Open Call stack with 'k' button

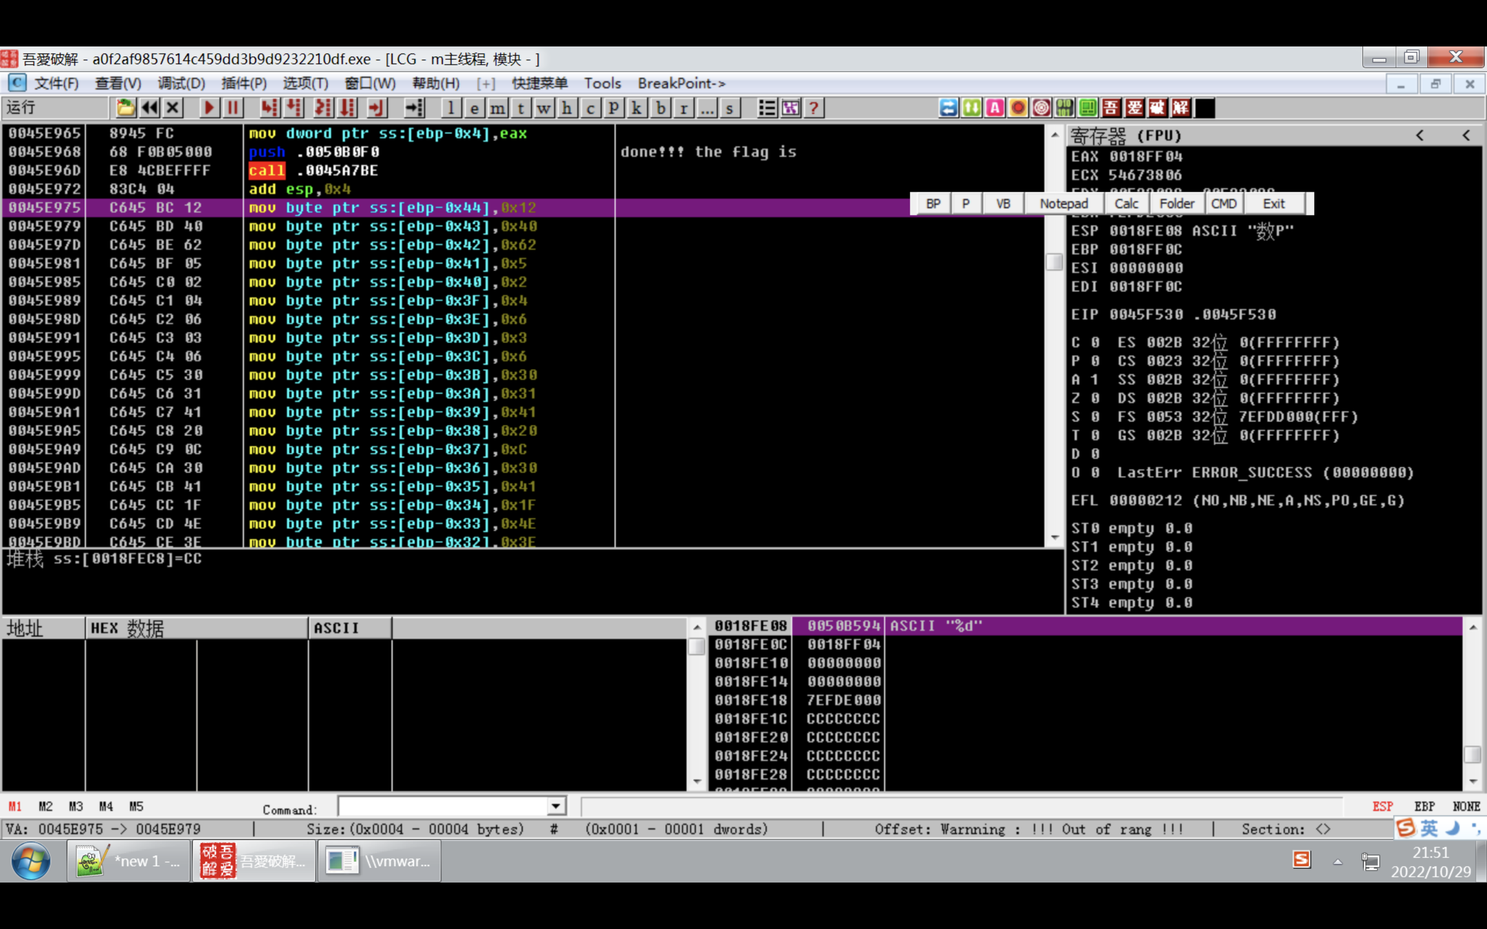[x=637, y=108]
